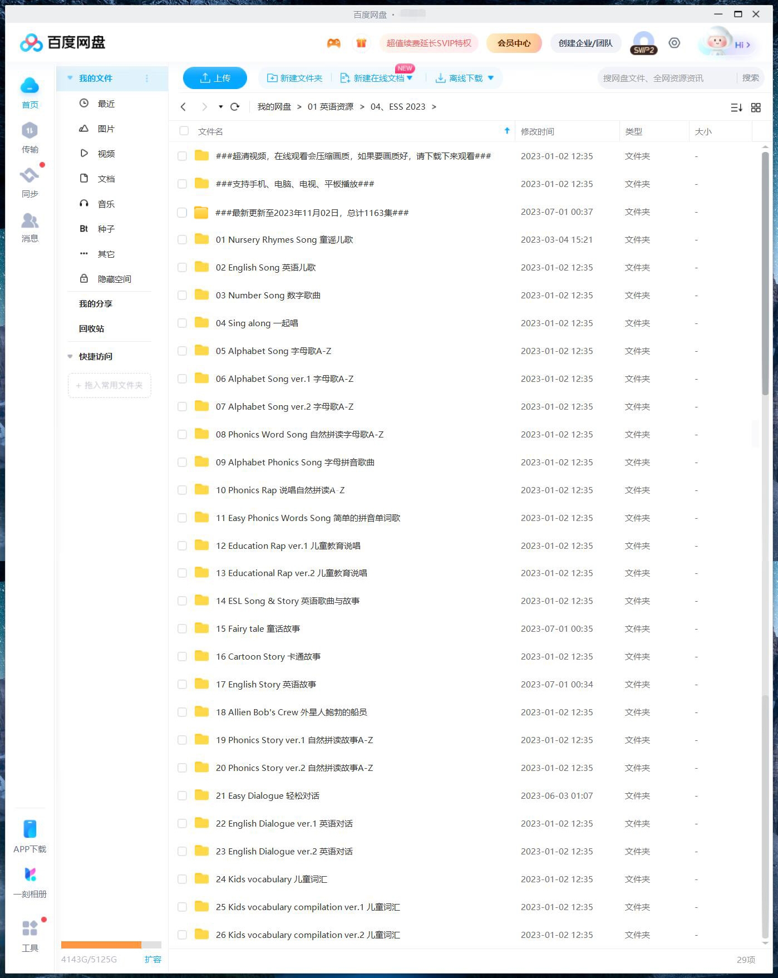Open the 种子 Bt category
The height and width of the screenshot is (978, 778).
(97, 229)
